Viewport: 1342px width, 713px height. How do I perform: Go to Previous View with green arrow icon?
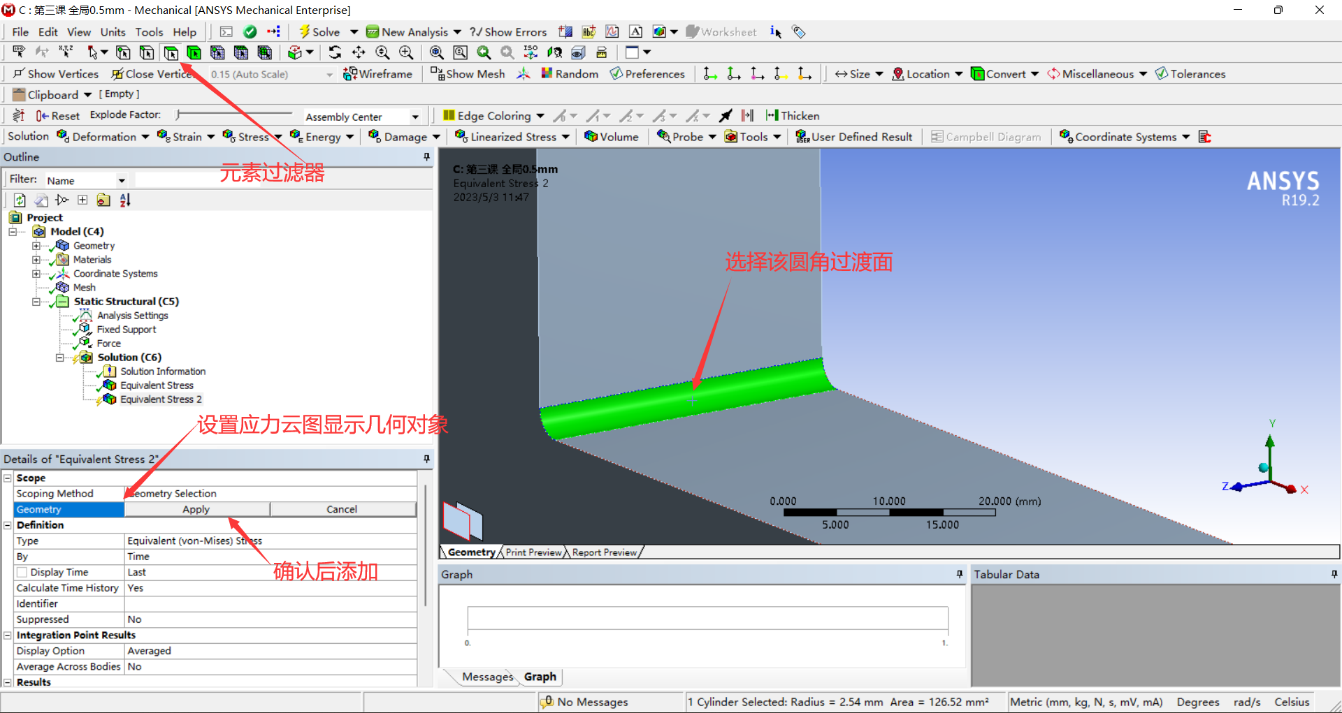click(484, 52)
